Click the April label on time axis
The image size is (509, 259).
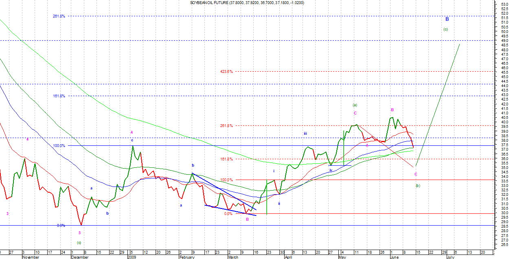pos(288,257)
